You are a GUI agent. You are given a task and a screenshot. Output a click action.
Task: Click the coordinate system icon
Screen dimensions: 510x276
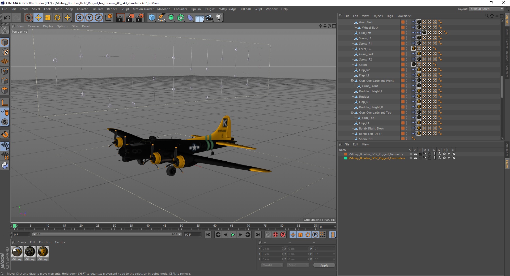click(x=108, y=18)
